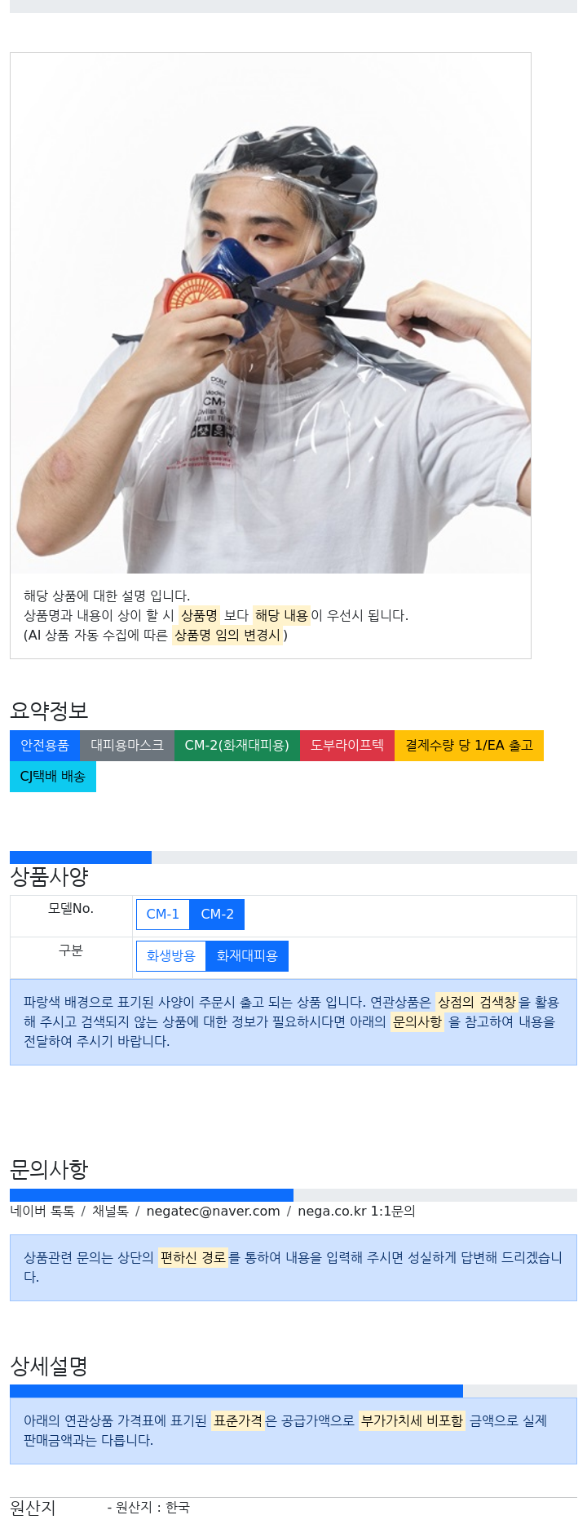The width and height of the screenshot is (587, 1524).
Task: Choose the CM-1 model option
Action: (163, 915)
